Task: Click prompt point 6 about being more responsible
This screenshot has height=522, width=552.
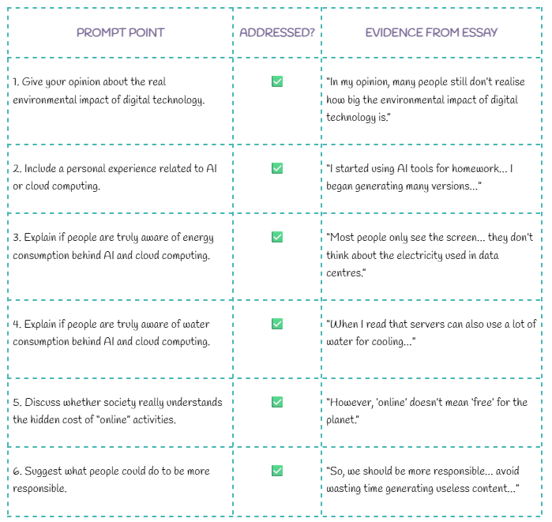Action: coord(111,479)
